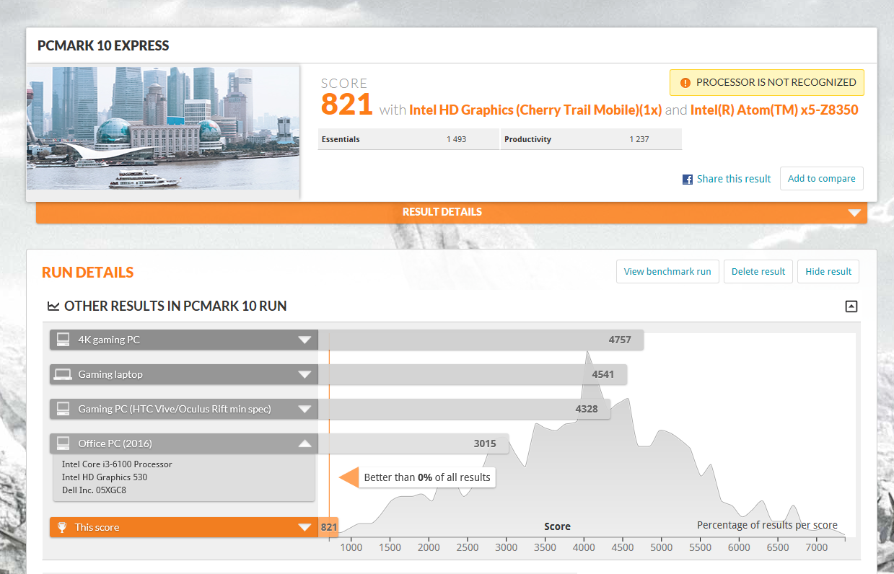Click the 3015 score bar value
894x574 pixels.
(x=485, y=443)
